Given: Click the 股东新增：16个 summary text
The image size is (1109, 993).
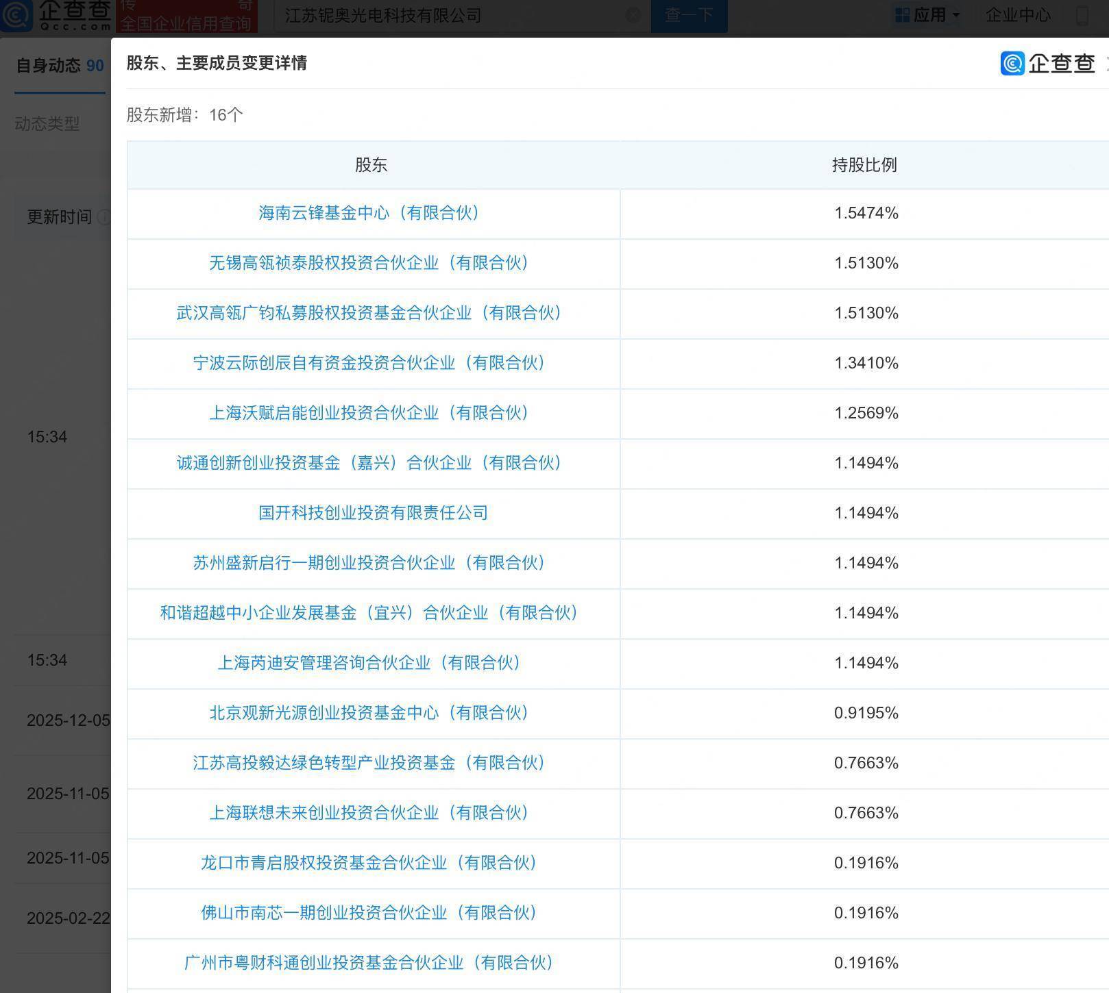Looking at the screenshot, I should click(x=185, y=115).
